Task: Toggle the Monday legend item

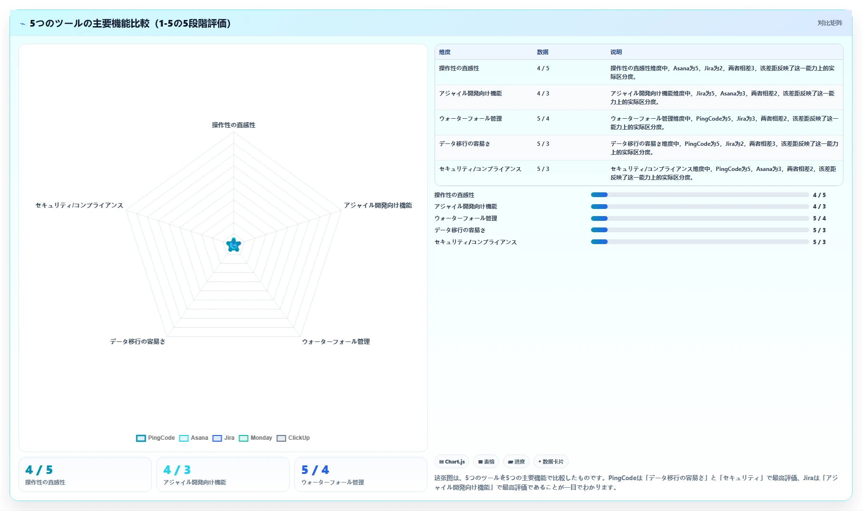Action: [x=255, y=438]
